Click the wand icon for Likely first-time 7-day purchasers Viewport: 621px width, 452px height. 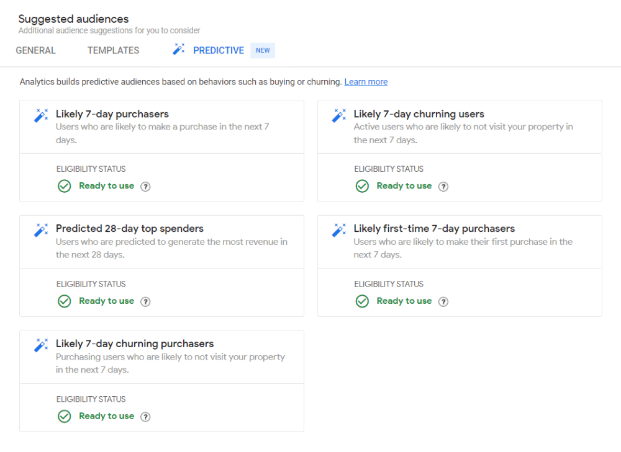pyautogui.click(x=338, y=230)
